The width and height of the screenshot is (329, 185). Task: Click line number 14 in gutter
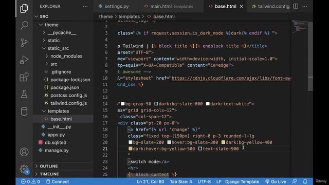tap(105, 104)
